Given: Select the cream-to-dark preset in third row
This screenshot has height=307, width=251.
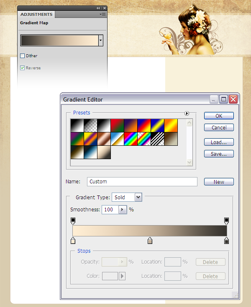Looking at the screenshot, I should pos(104,152).
